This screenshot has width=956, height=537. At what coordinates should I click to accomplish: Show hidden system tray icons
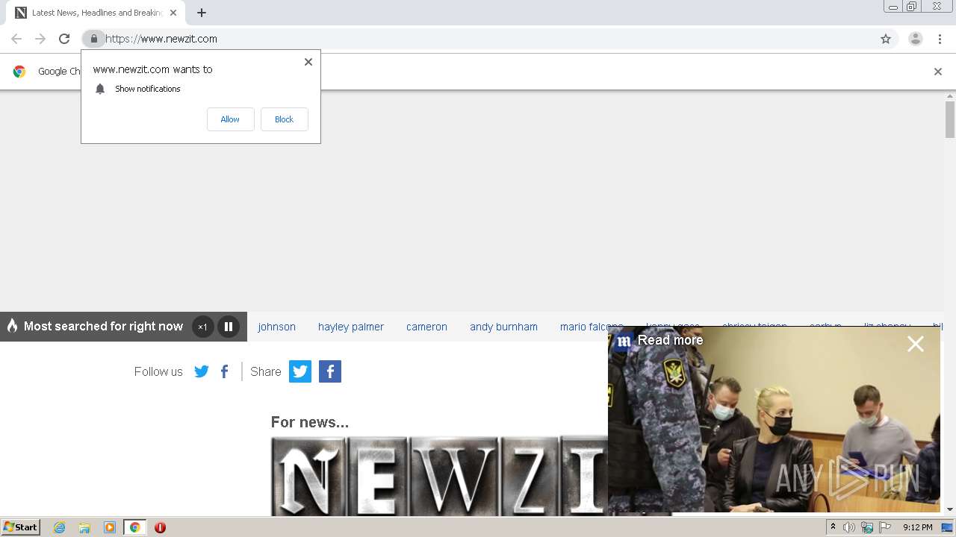[833, 527]
